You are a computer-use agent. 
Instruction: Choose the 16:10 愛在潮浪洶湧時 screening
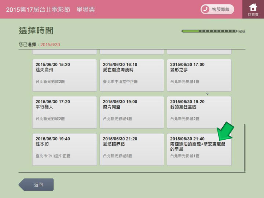(x=132, y=75)
